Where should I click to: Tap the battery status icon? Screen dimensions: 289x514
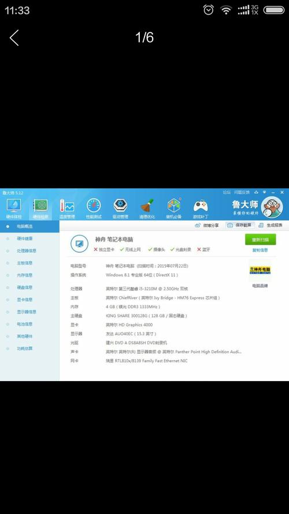click(x=274, y=10)
